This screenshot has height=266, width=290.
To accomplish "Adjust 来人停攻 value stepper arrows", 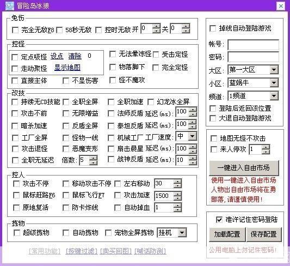I will [x=266, y=149].
